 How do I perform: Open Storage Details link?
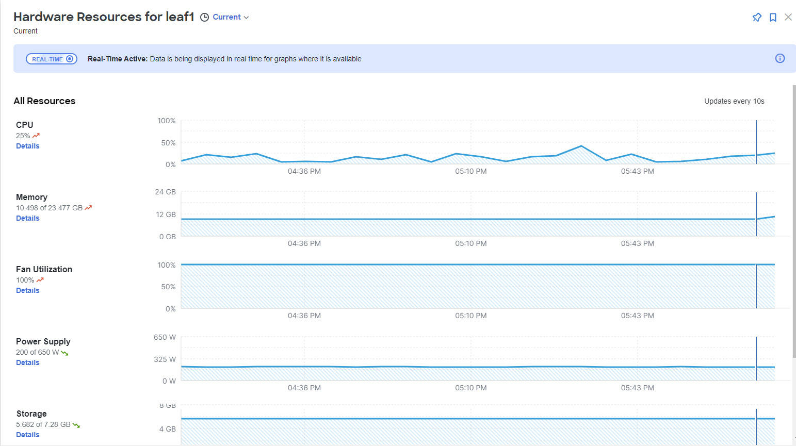coord(28,435)
